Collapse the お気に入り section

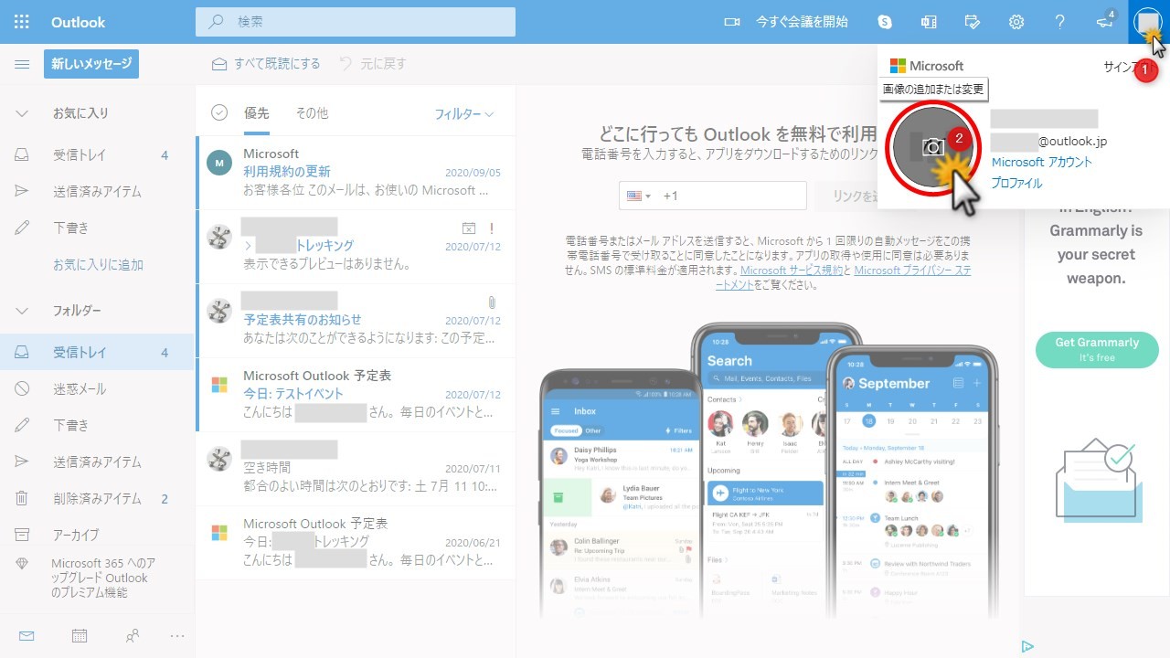point(22,113)
